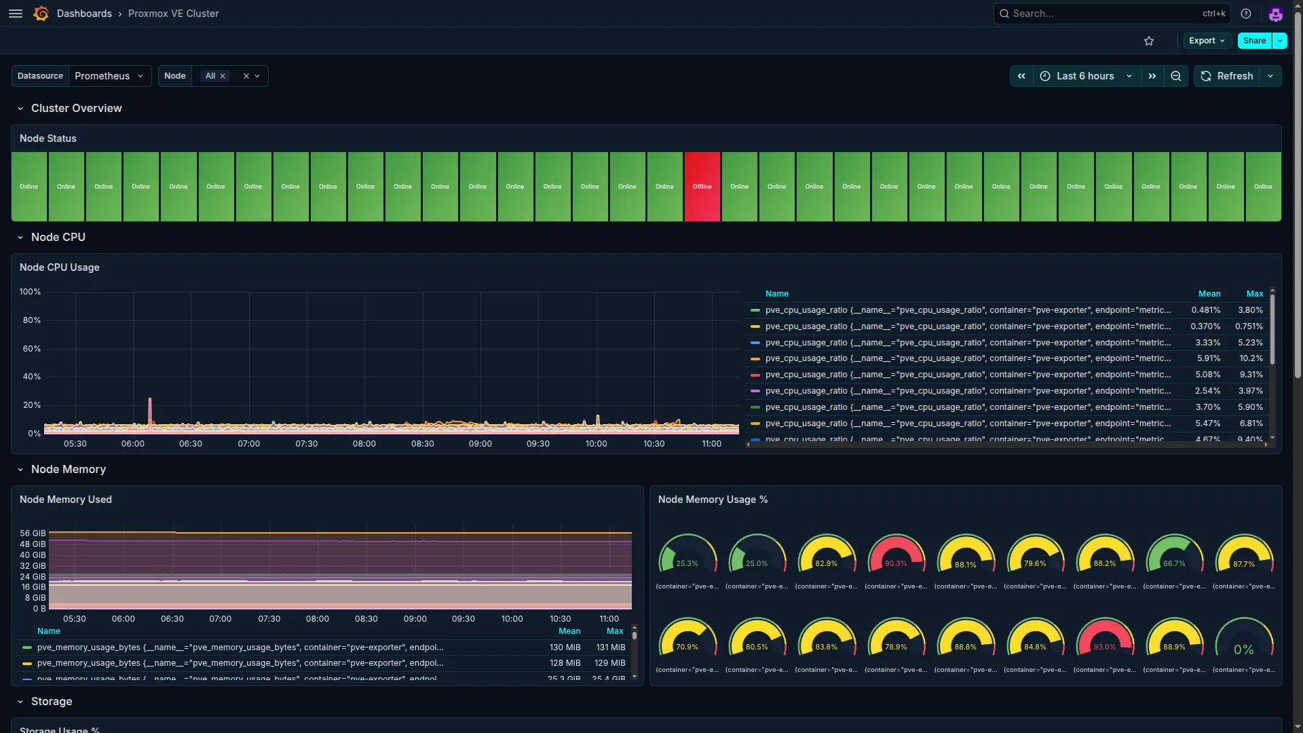Toggle memory series with 130 MiB mean
Viewport: 1303px width, 733px height.
point(240,647)
